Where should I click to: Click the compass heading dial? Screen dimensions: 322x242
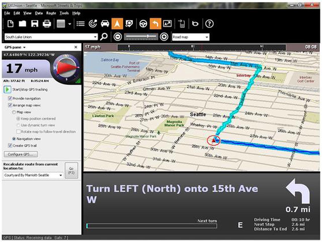click(x=66, y=67)
